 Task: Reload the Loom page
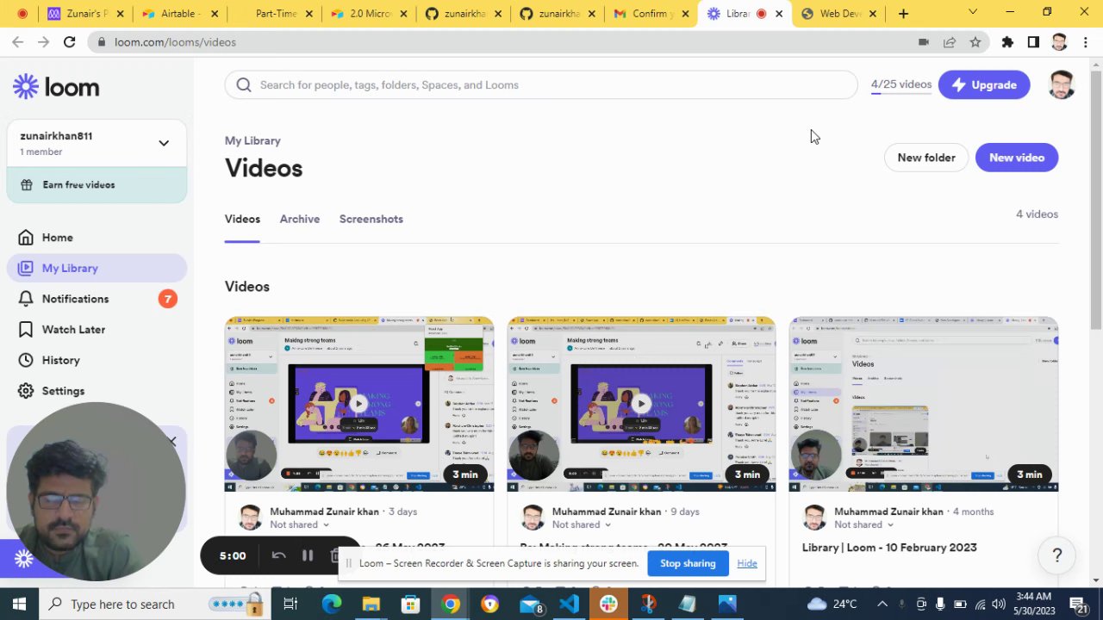coord(69,41)
